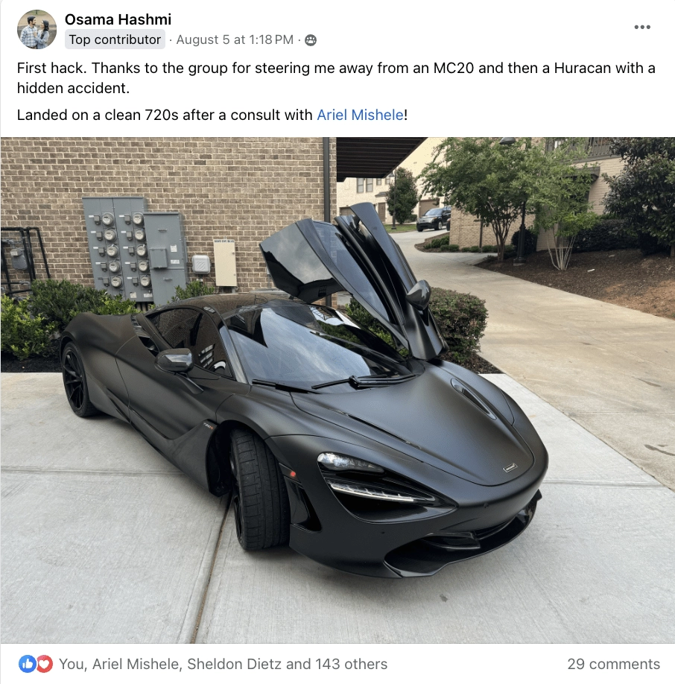The width and height of the screenshot is (675, 684).
Task: Click Osama Hashmi's profile picture
Action: (x=37, y=29)
